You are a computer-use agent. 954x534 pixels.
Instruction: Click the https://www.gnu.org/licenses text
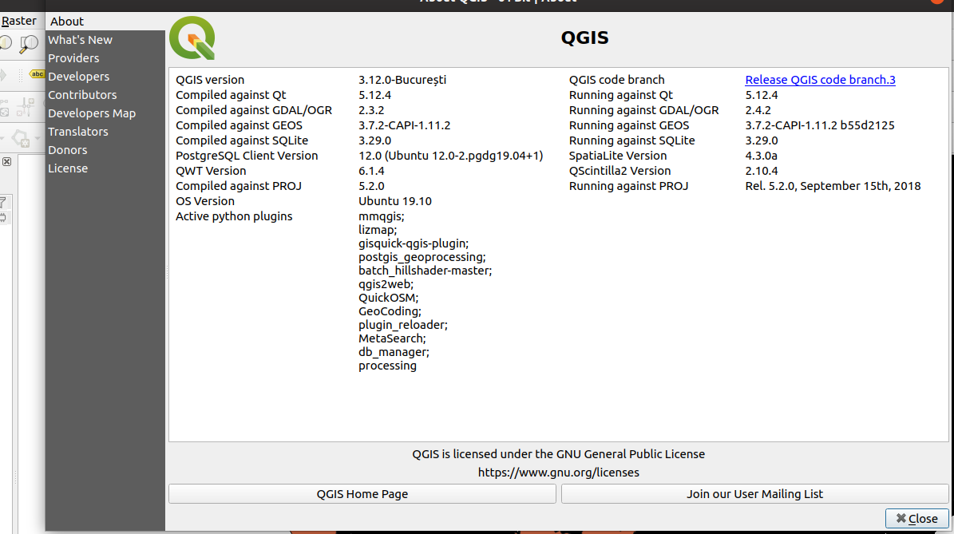click(559, 473)
